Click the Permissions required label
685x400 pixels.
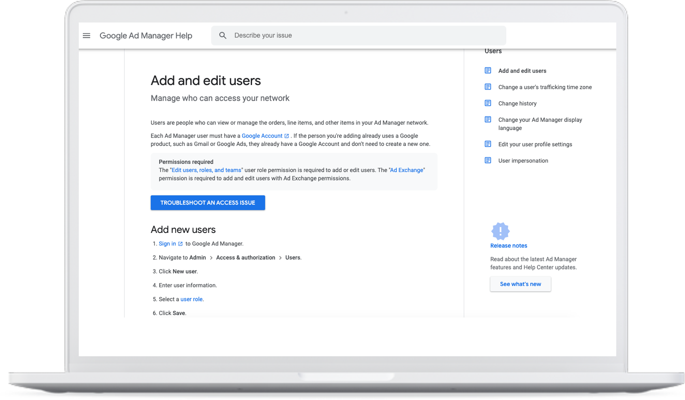click(x=186, y=162)
